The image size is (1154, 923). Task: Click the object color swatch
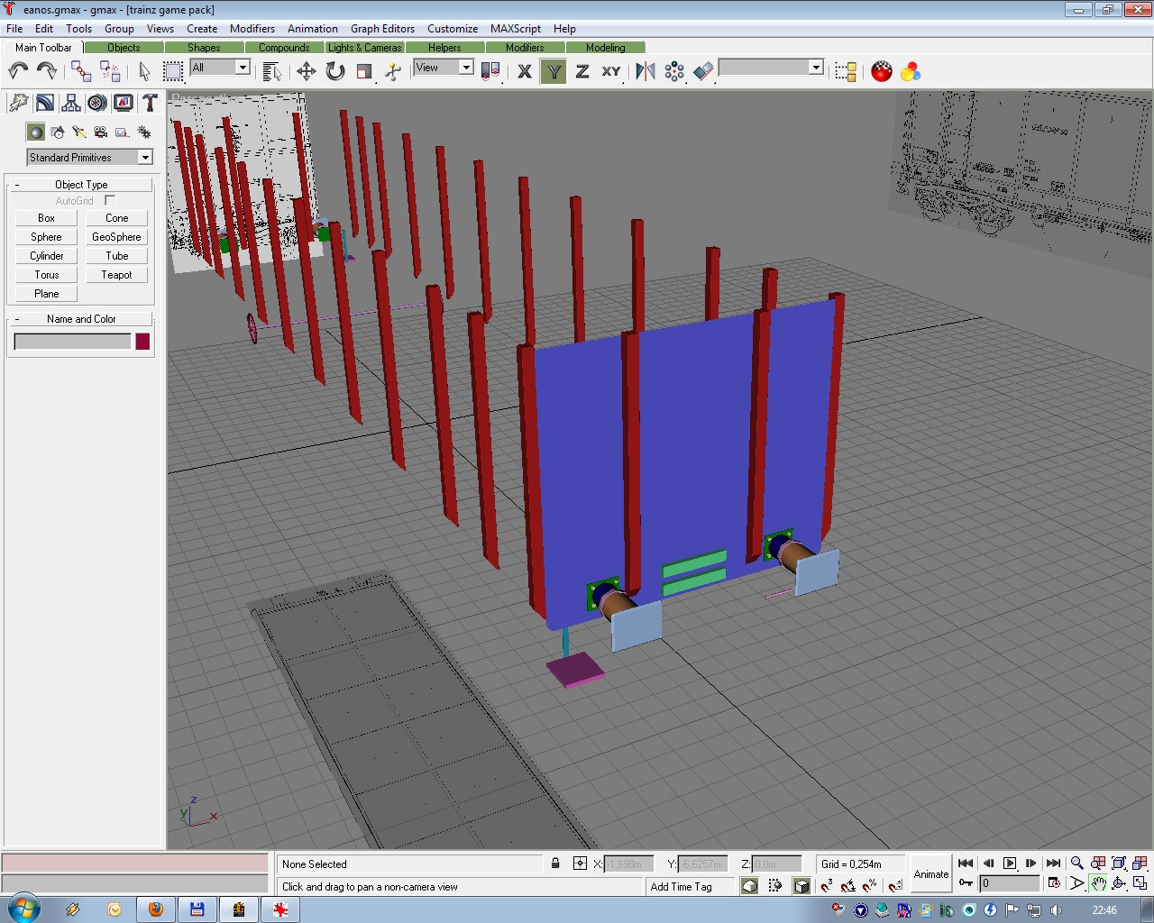(142, 342)
